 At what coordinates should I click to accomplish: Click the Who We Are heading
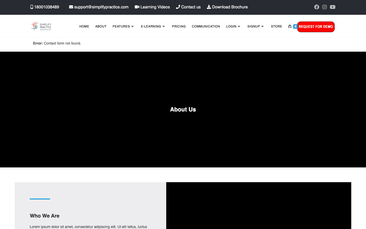point(44,216)
